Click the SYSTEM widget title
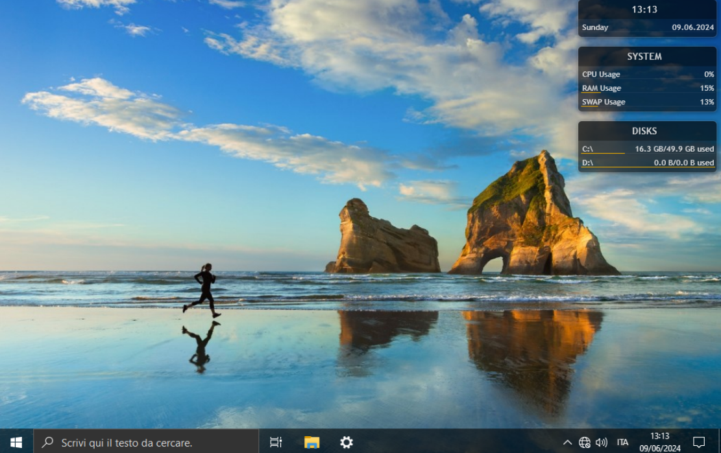This screenshot has width=721, height=453. (644, 56)
